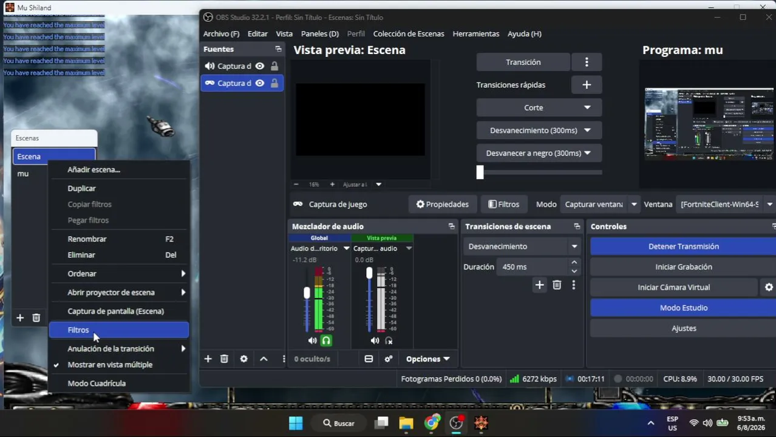Open Desvanecer a negro (300ms) dropdown
The image size is (776, 437).
tap(539, 153)
